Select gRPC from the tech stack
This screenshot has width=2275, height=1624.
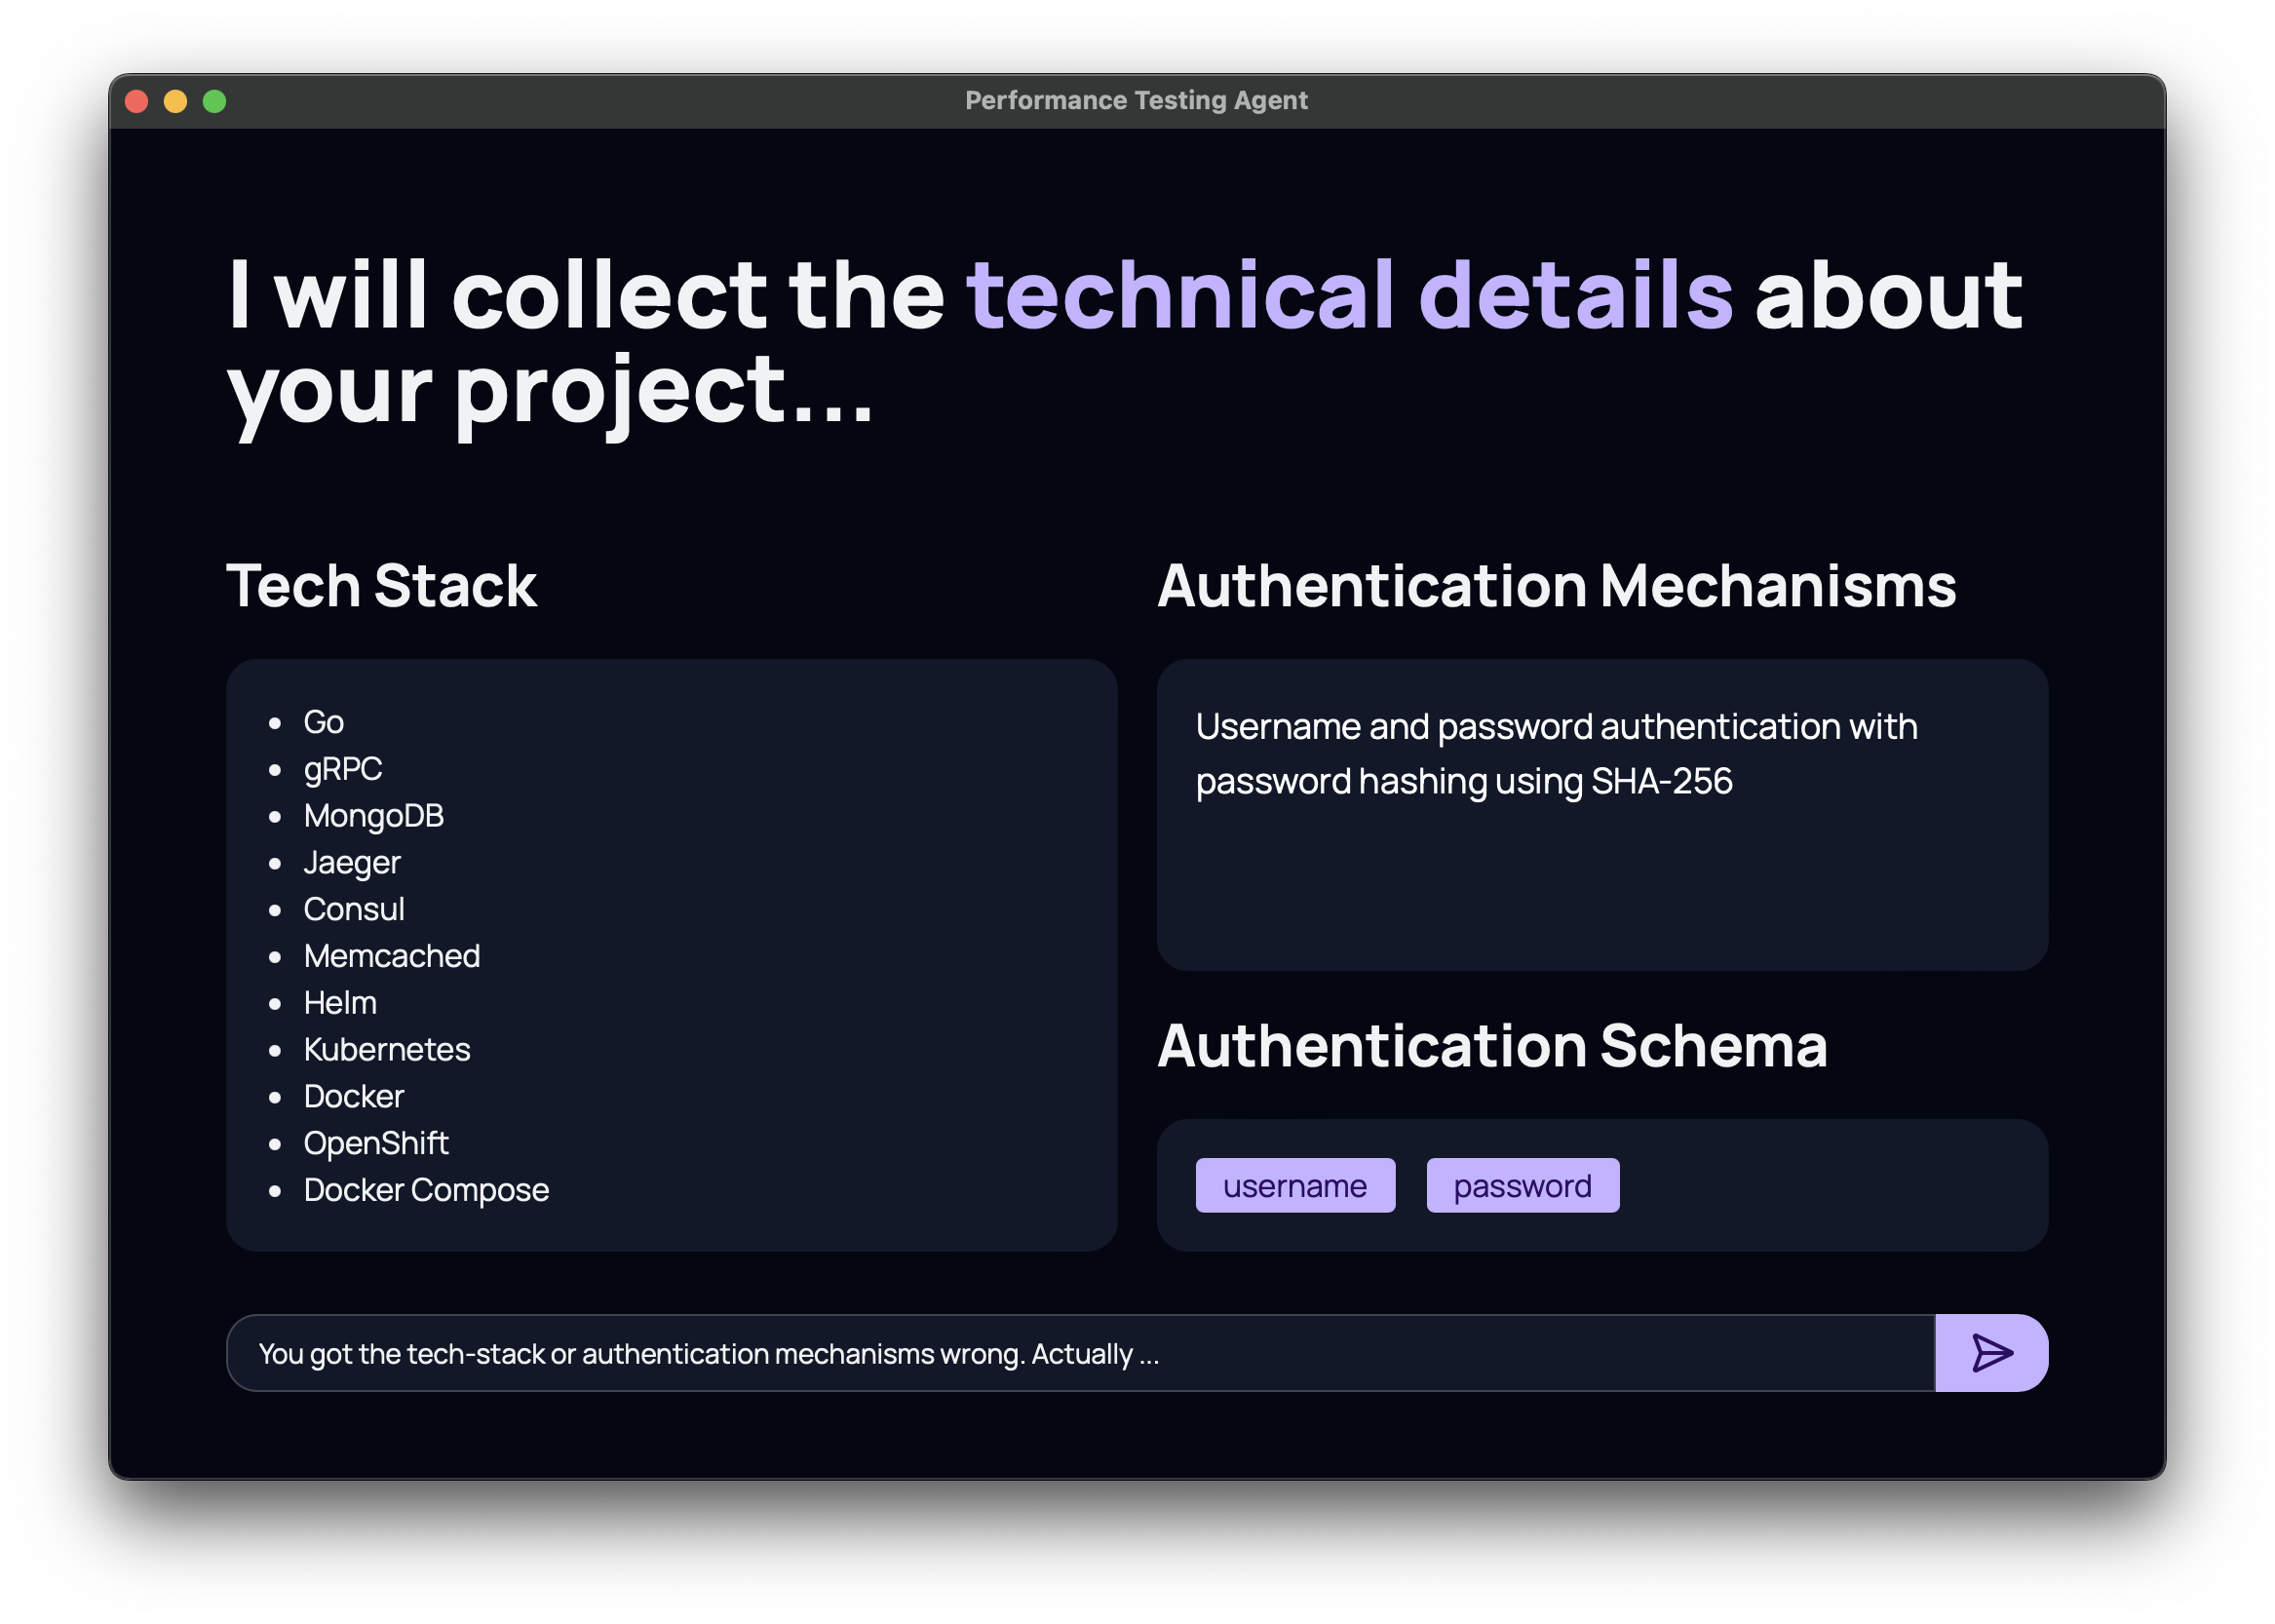pyautogui.click(x=344, y=768)
